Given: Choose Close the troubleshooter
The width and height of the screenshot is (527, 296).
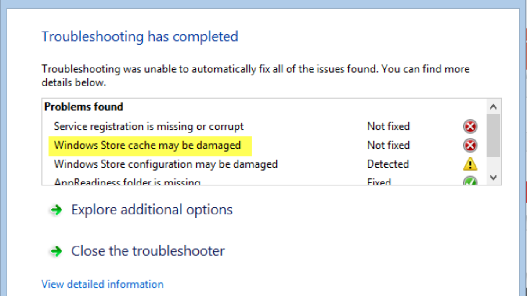Looking at the screenshot, I should [148, 251].
